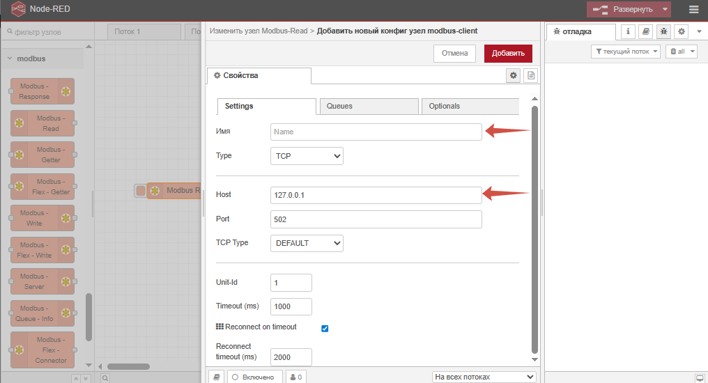
Task: Focus the Имя name input field
Action: pyautogui.click(x=376, y=132)
